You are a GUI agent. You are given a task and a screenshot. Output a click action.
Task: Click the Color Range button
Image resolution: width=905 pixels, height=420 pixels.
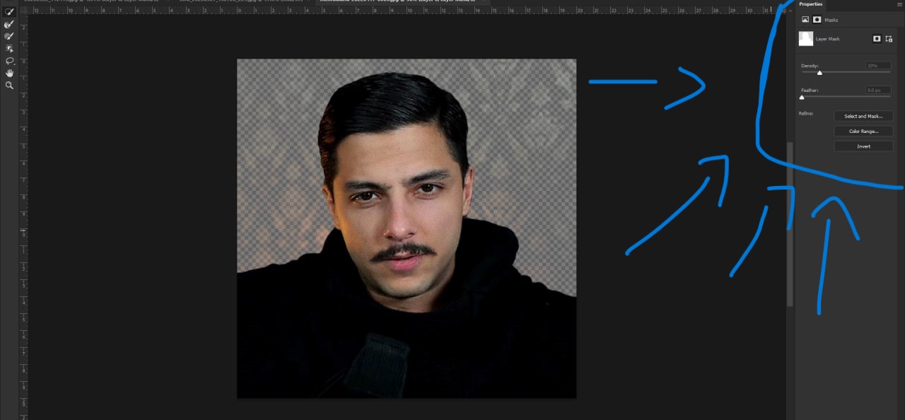[863, 132]
